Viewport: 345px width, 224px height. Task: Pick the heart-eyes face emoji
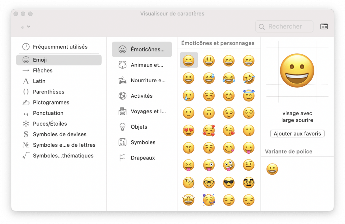[x=189, y=131]
